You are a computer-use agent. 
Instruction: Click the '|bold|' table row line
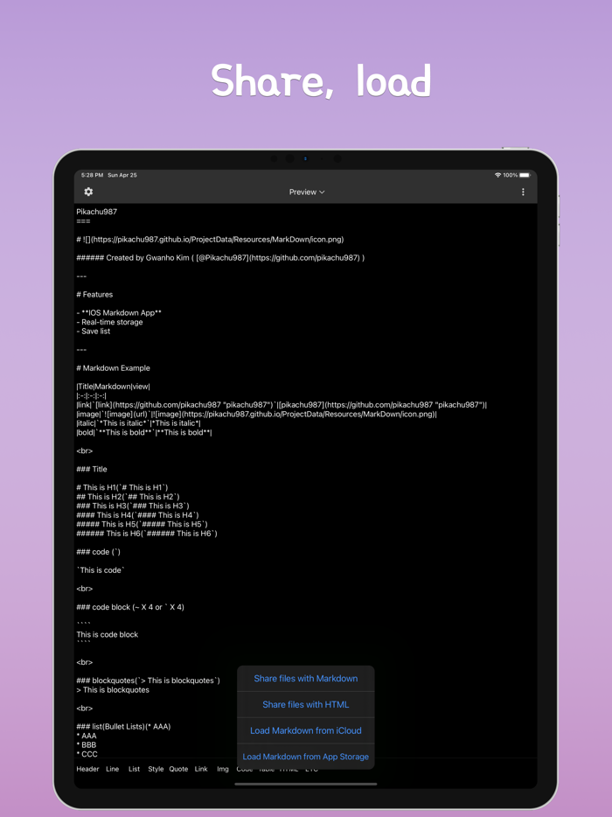point(144,432)
